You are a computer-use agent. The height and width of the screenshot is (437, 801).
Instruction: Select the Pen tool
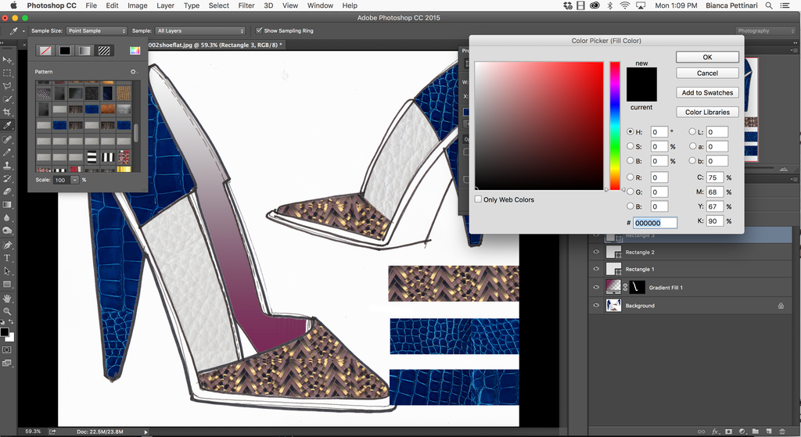(7, 245)
